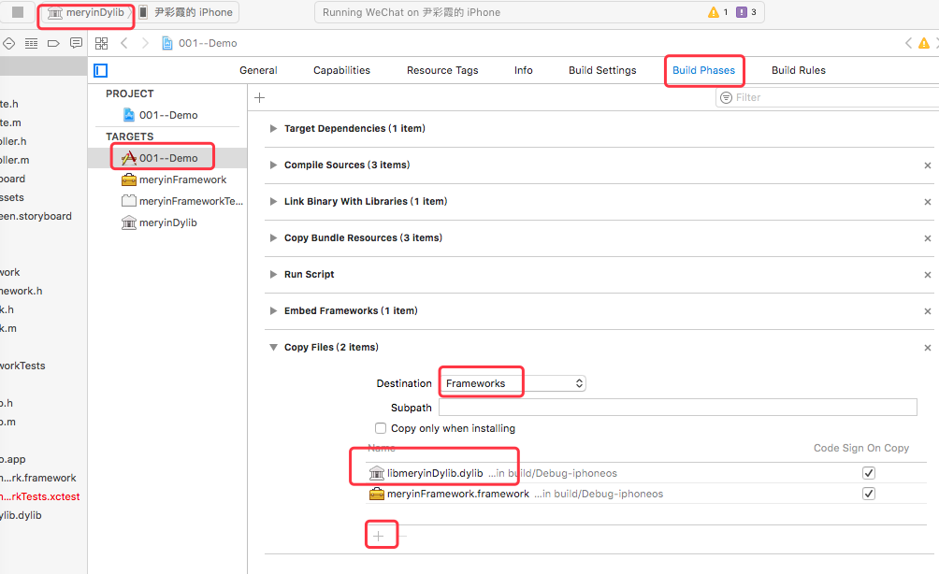939x574 pixels.
Task: Open the breakpoint navigator icon
Action: 9,43
